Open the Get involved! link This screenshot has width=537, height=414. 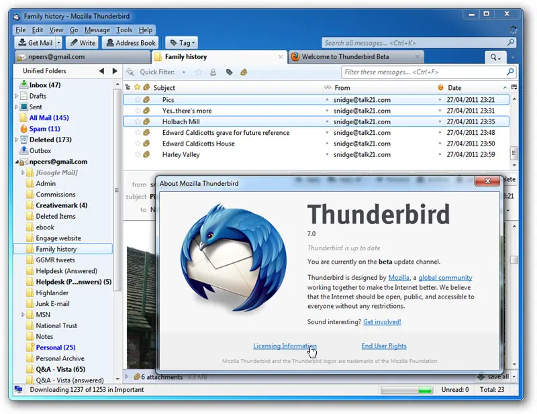[382, 322]
